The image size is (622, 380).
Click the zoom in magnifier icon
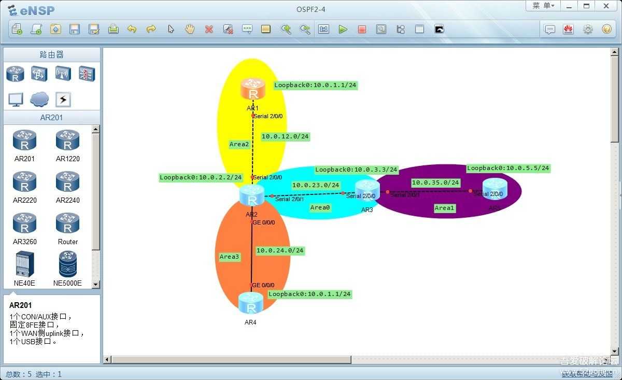pos(286,30)
